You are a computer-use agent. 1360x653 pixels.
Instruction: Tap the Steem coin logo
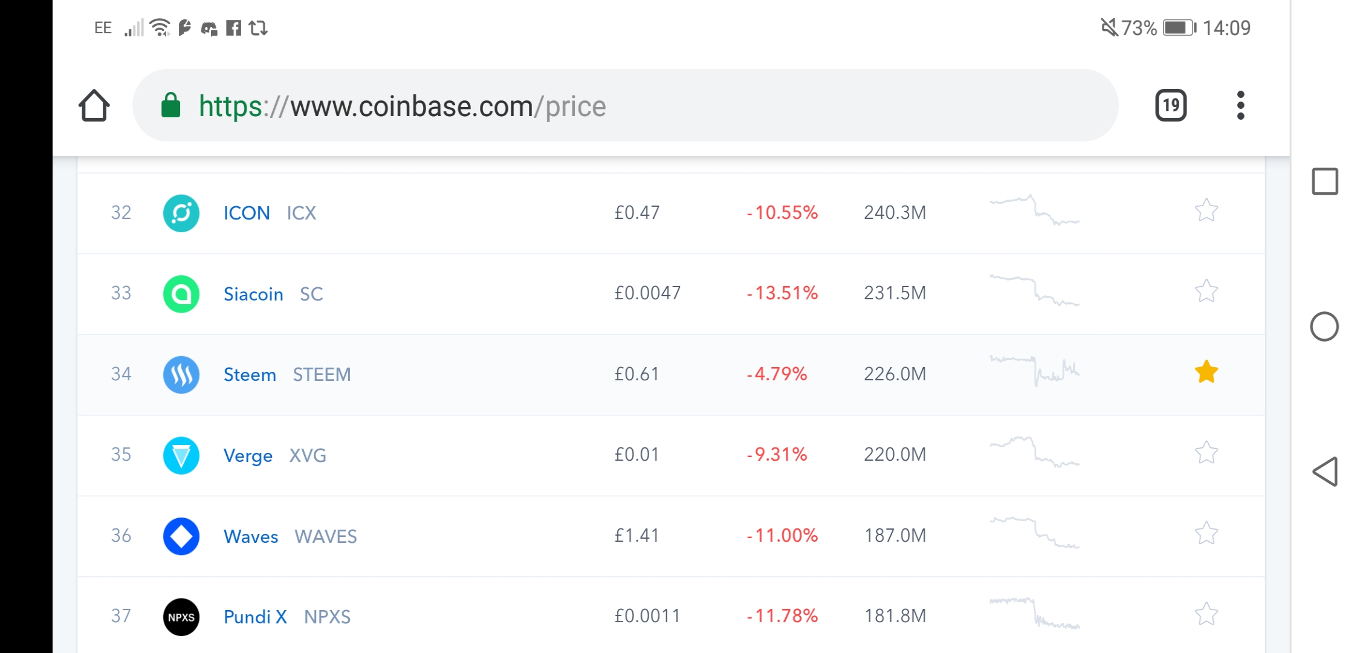(181, 374)
